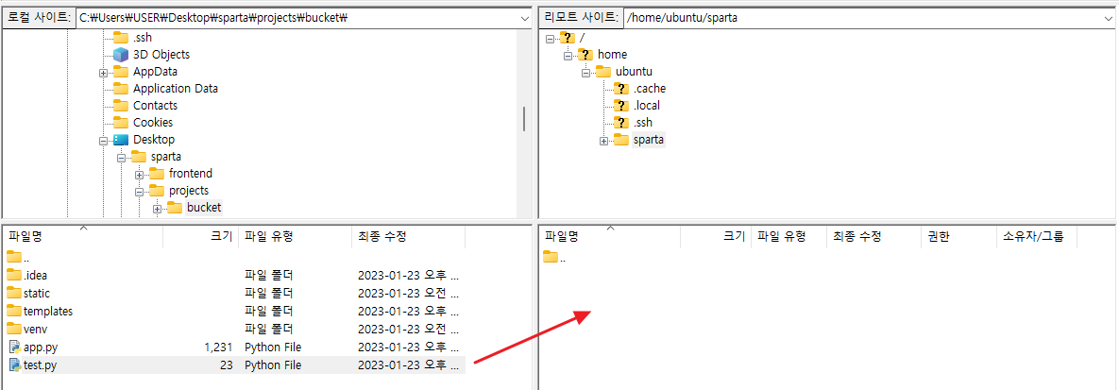Viewport: 1119px width, 390px height.
Task: Click the venv folder icon in file list
Action: (14, 329)
